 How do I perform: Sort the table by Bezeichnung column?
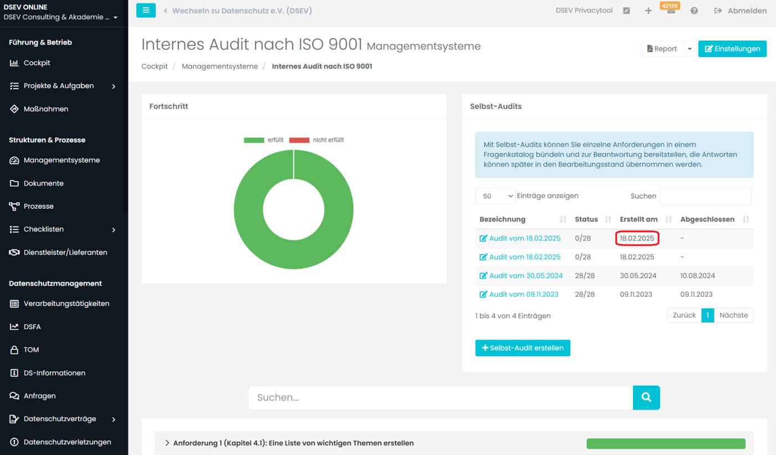click(x=523, y=219)
